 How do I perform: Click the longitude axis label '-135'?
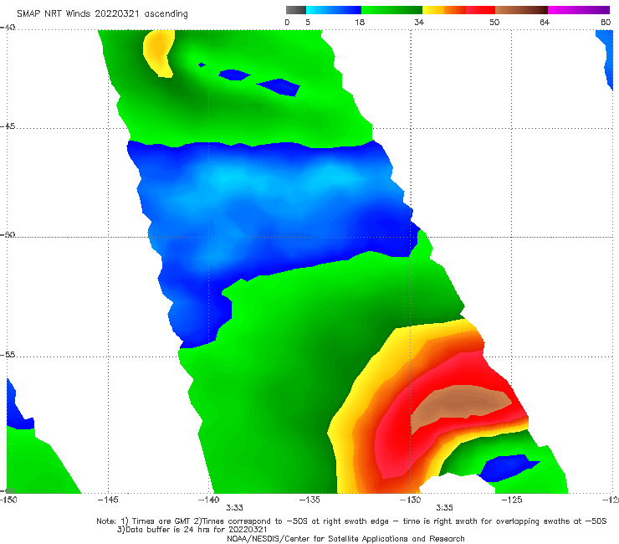(309, 500)
